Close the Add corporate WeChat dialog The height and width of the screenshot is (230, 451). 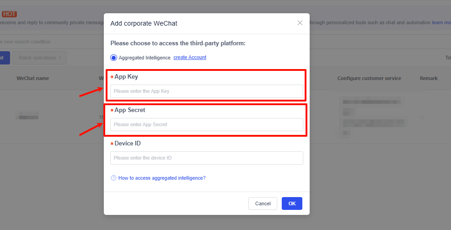point(300,23)
